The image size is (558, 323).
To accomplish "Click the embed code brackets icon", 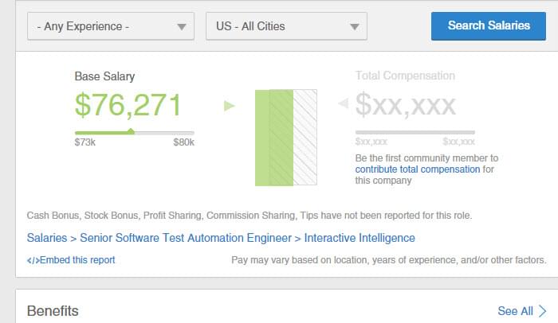I will [33, 260].
